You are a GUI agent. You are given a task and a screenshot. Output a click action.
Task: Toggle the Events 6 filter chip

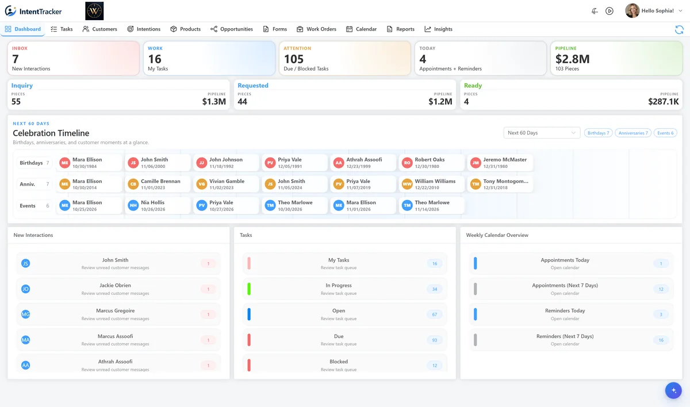click(665, 133)
